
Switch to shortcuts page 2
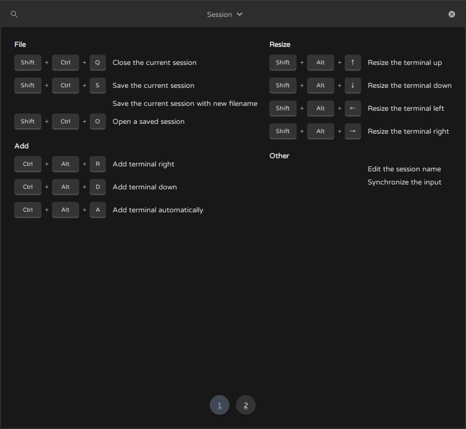(x=246, y=405)
